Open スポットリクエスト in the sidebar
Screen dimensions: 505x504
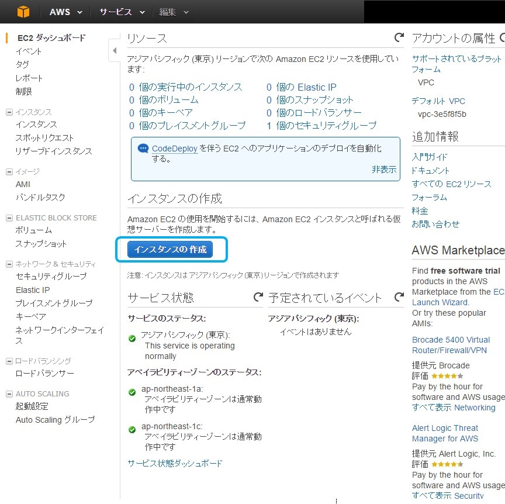(45, 138)
